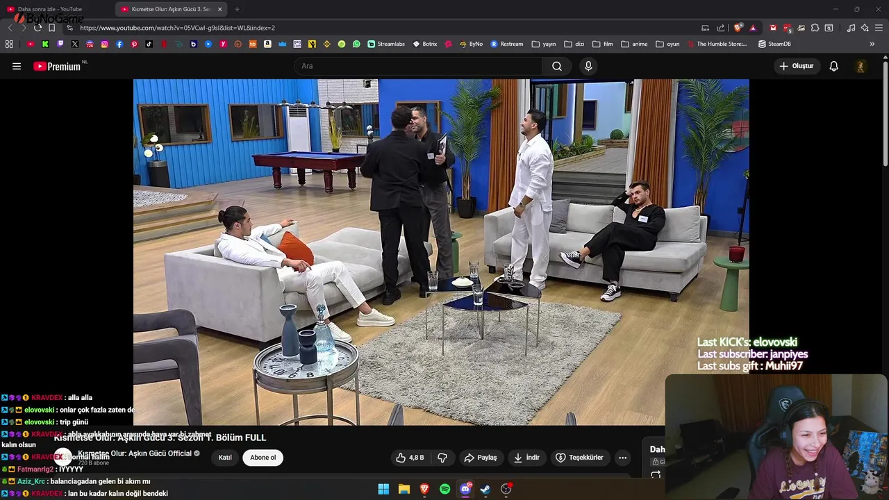Open Steam from the taskbar

click(x=485, y=489)
